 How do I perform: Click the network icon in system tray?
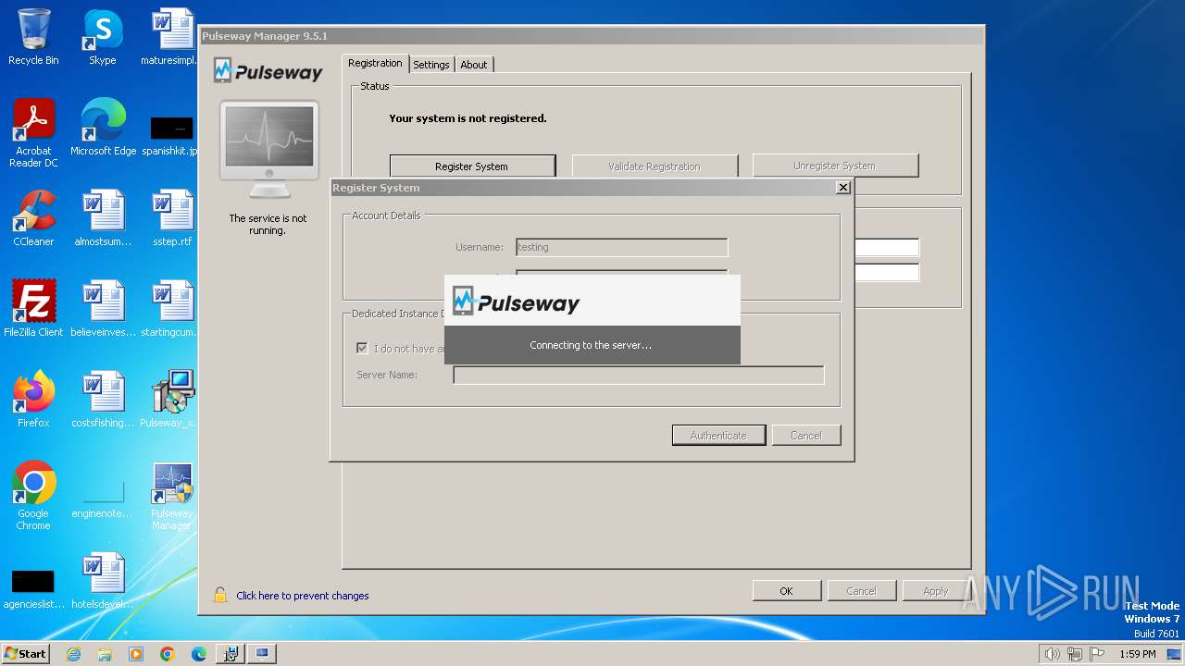point(1075,654)
